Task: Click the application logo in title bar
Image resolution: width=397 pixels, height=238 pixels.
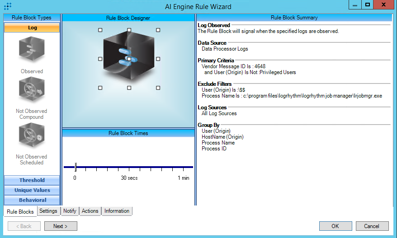Action: pyautogui.click(x=7, y=6)
